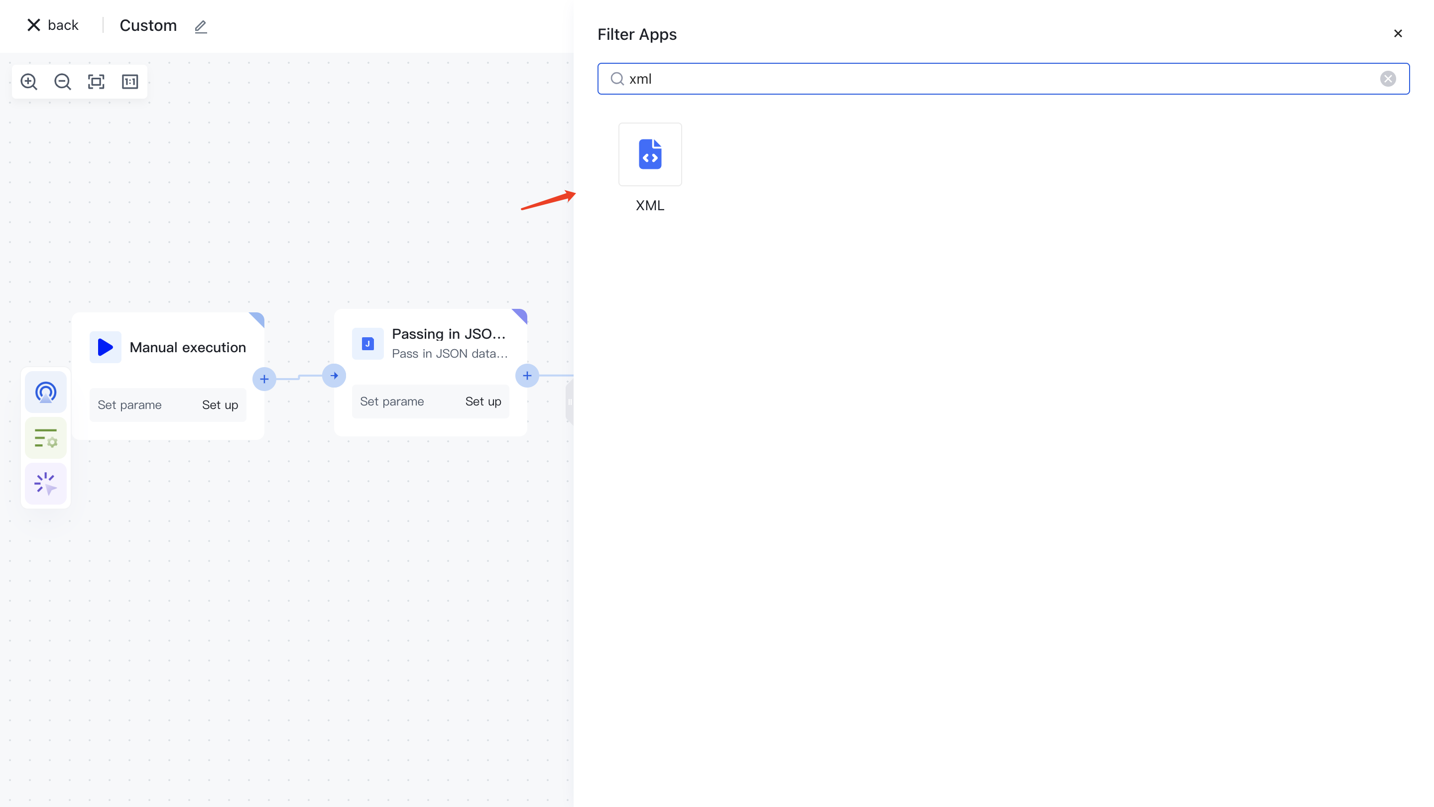Click the JSON node J icon
Screen dimensions: 1434x807
(367, 344)
